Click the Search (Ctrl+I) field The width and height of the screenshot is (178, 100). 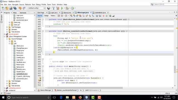164,4
